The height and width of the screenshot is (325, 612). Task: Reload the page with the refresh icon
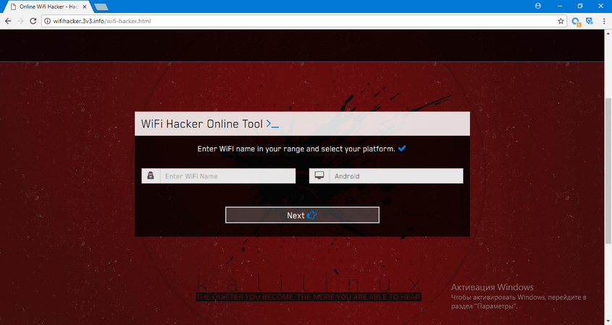(x=34, y=21)
